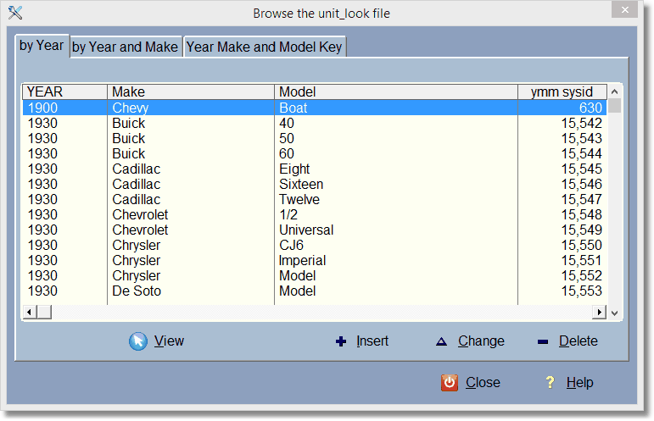Viewport: 654px width, 421px height.
Task: Click the triangle icon beside Change
Action: [441, 342]
